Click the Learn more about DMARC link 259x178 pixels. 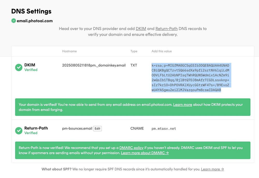point(145,153)
